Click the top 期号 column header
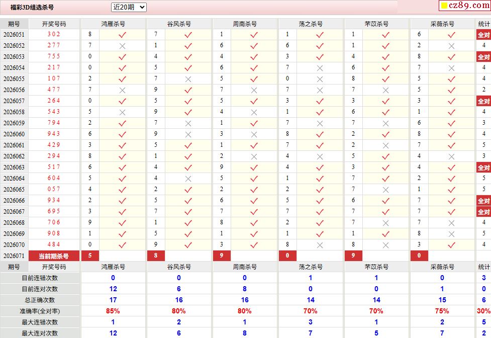491x338 pixels. click(x=14, y=24)
